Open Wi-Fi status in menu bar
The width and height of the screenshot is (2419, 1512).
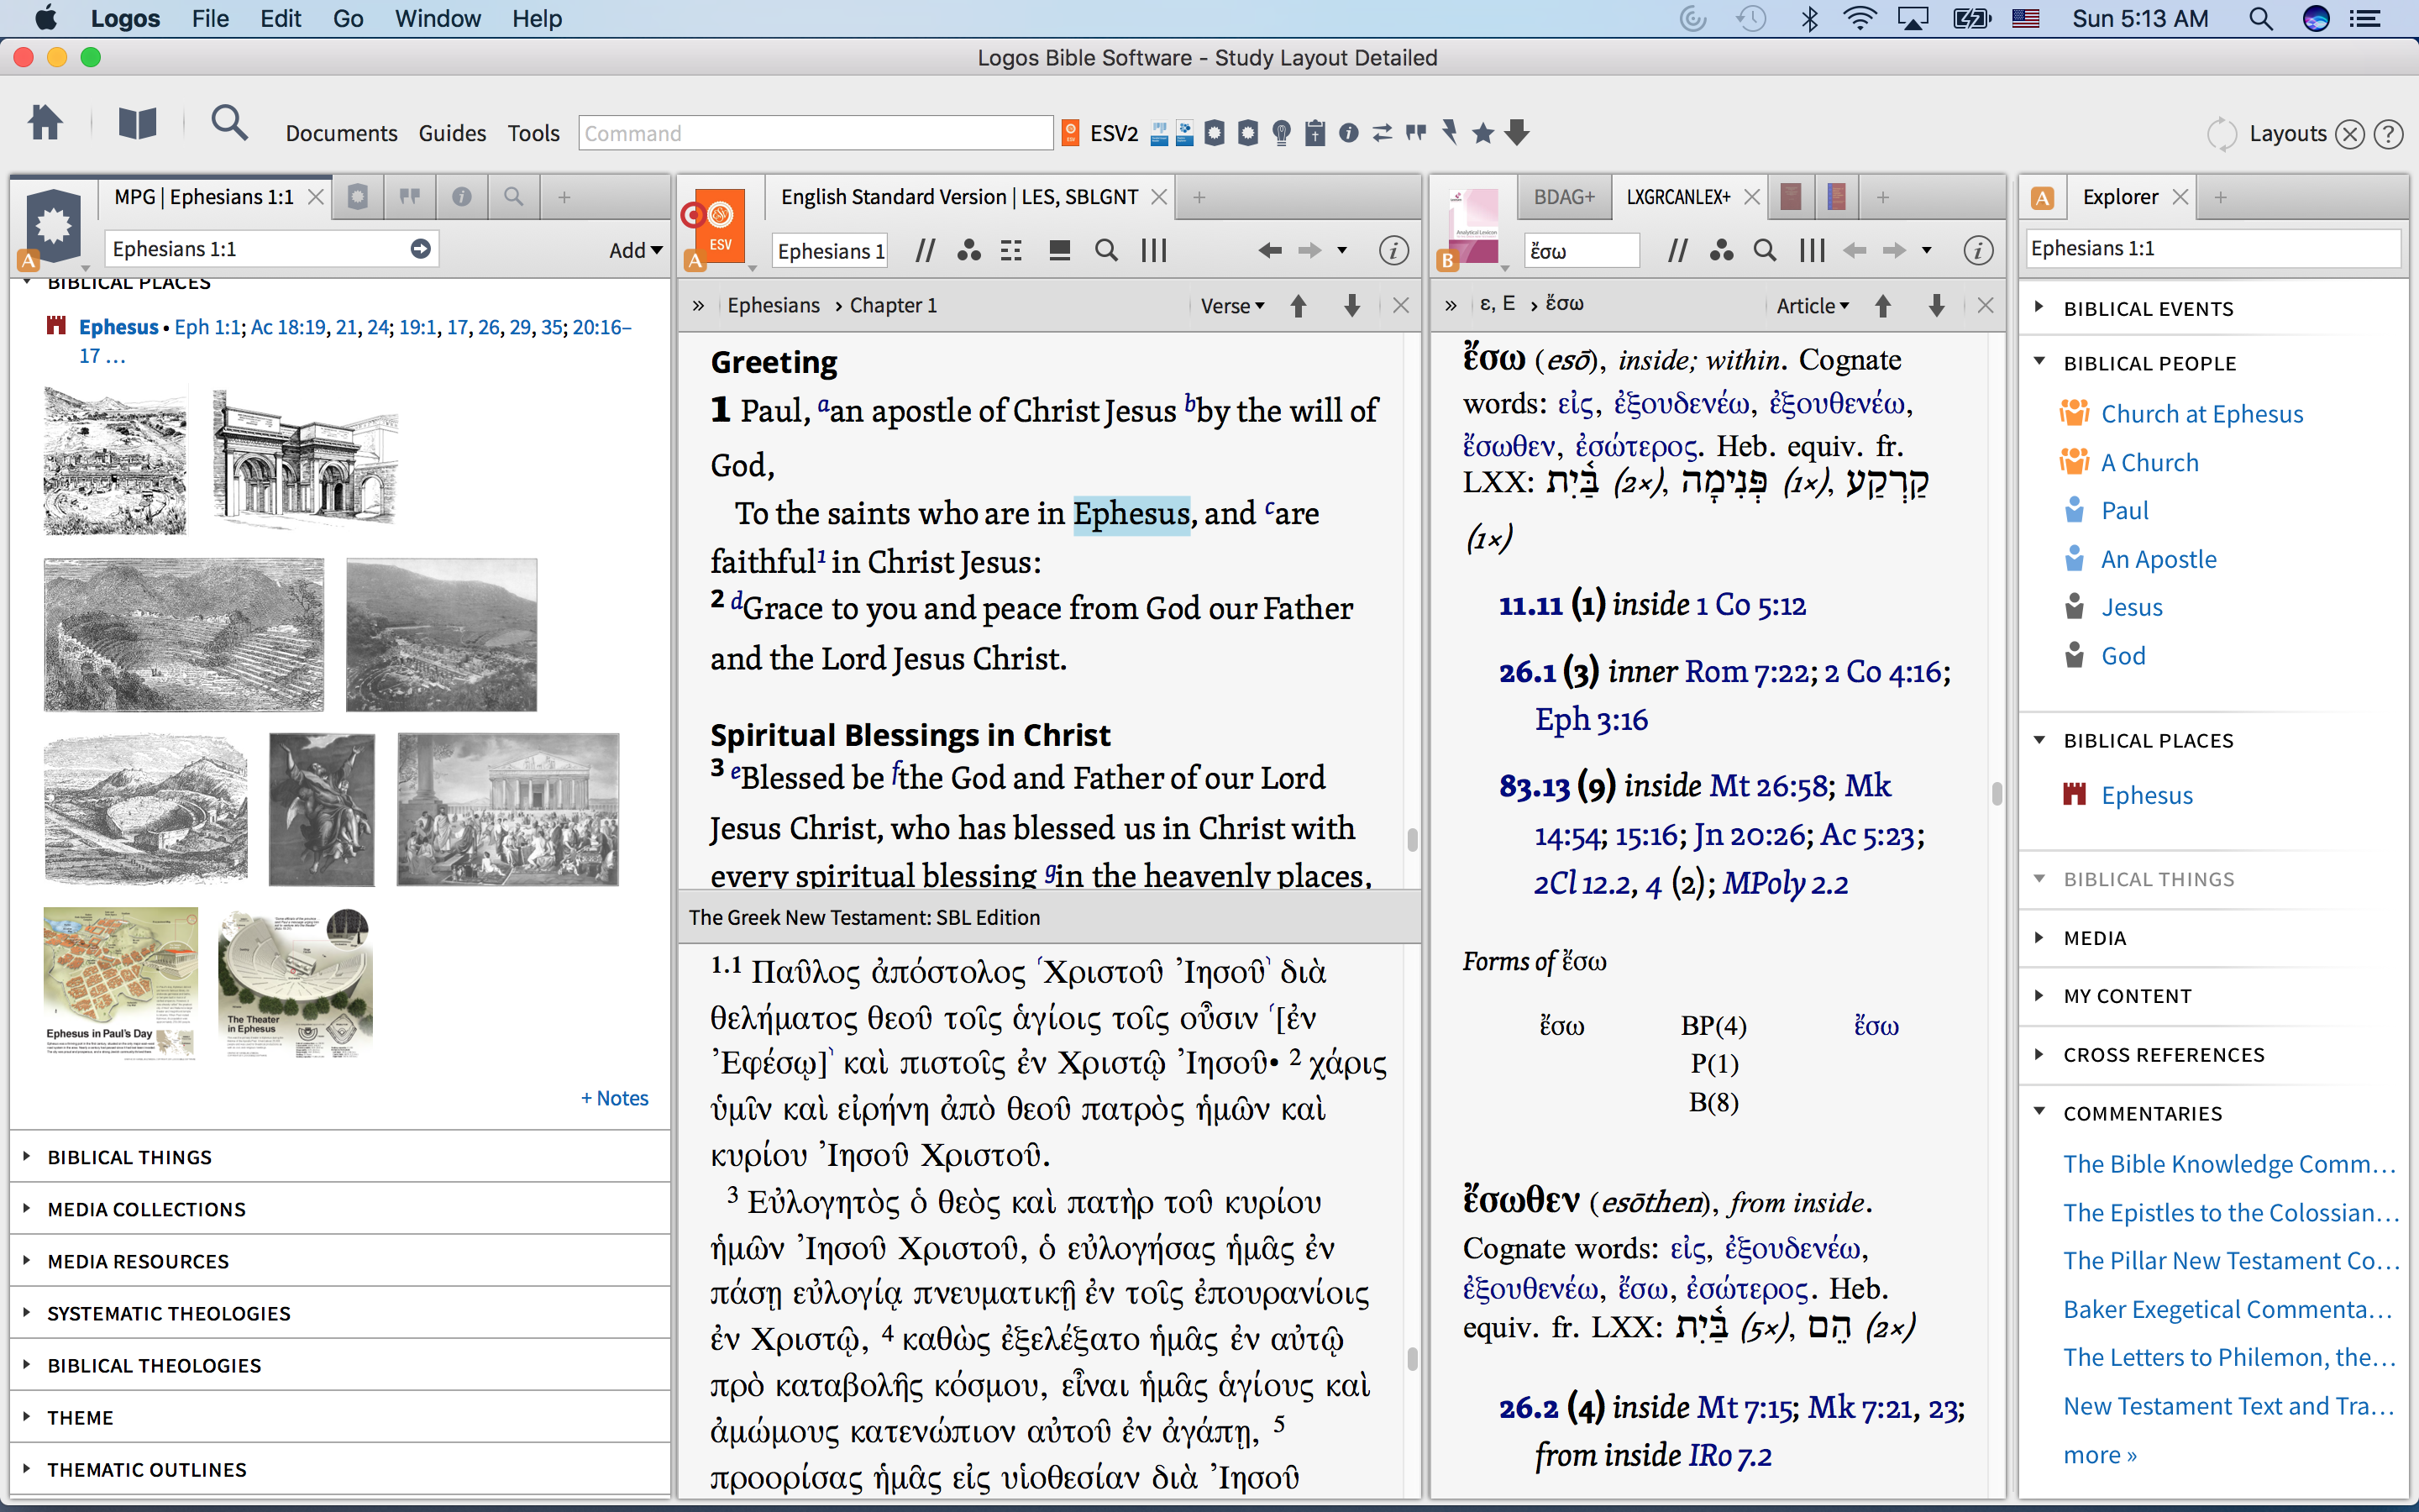click(x=1860, y=18)
